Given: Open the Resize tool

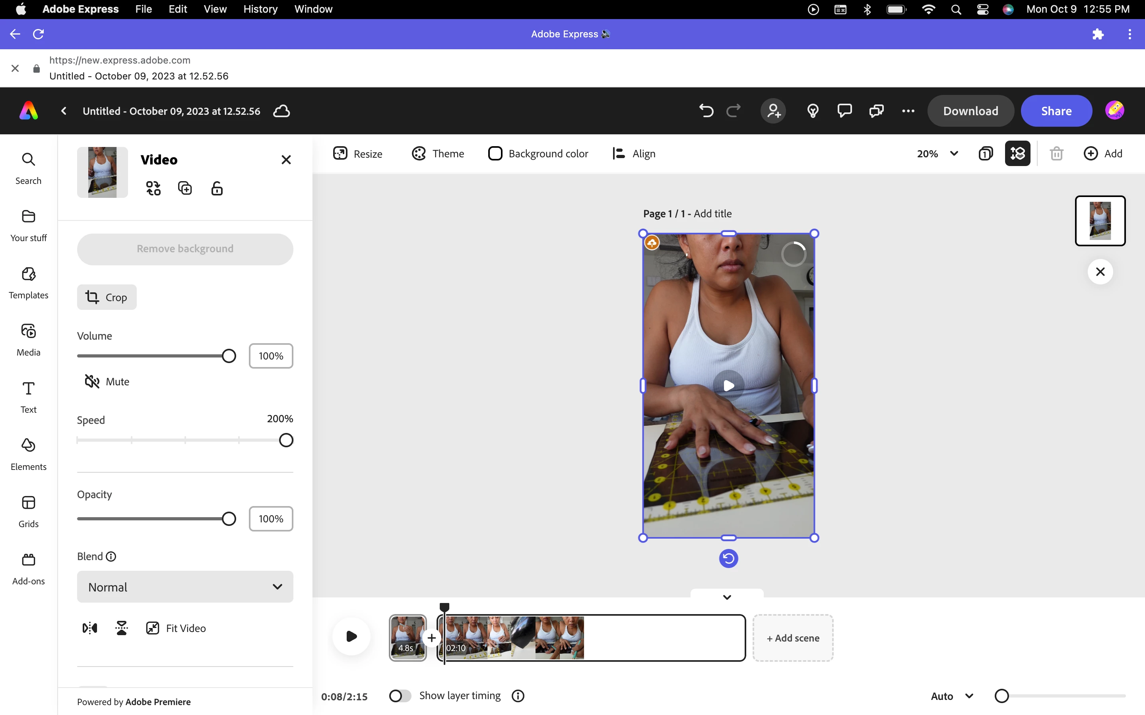Looking at the screenshot, I should [x=358, y=154].
